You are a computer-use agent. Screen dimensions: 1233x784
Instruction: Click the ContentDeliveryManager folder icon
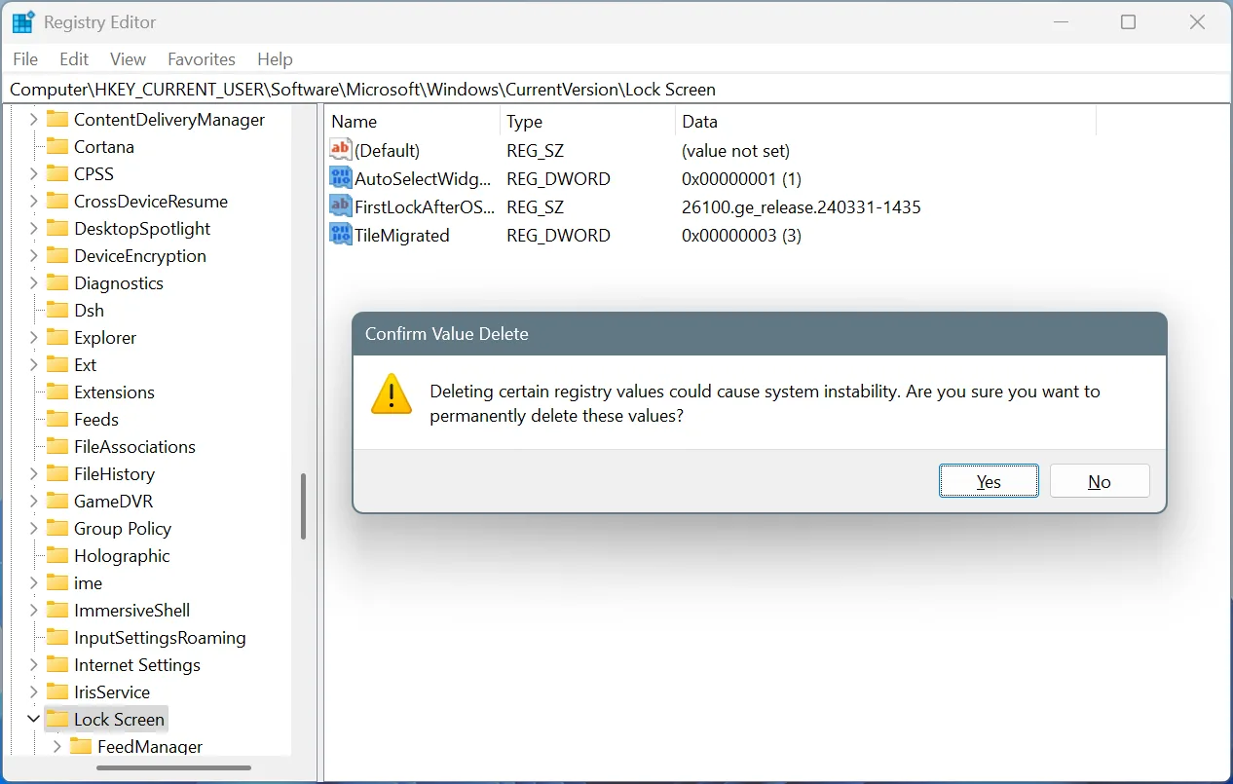57,119
